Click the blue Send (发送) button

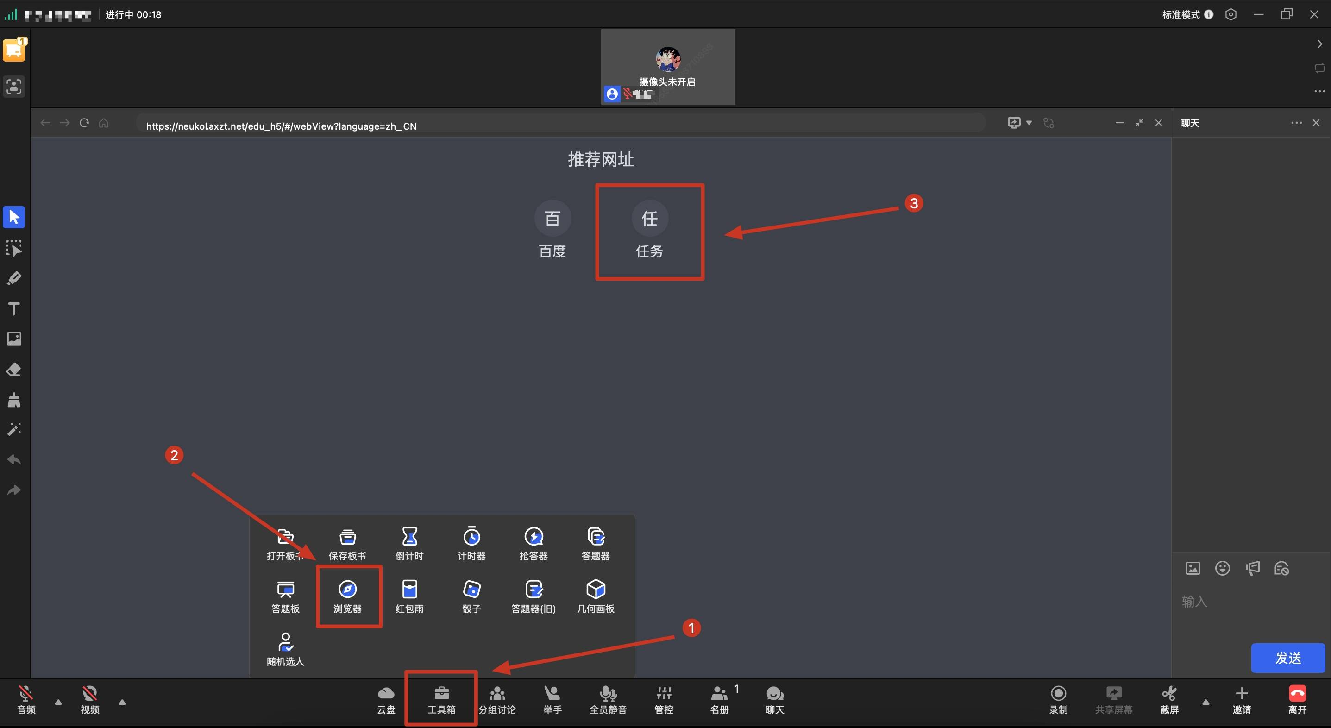click(1287, 657)
